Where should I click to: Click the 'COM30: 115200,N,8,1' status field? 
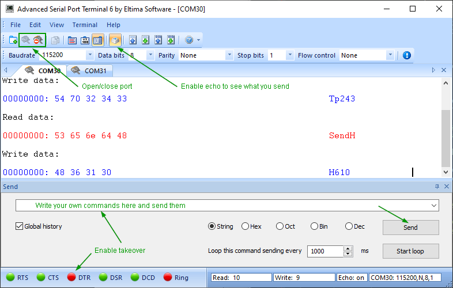pyautogui.click(x=405, y=278)
